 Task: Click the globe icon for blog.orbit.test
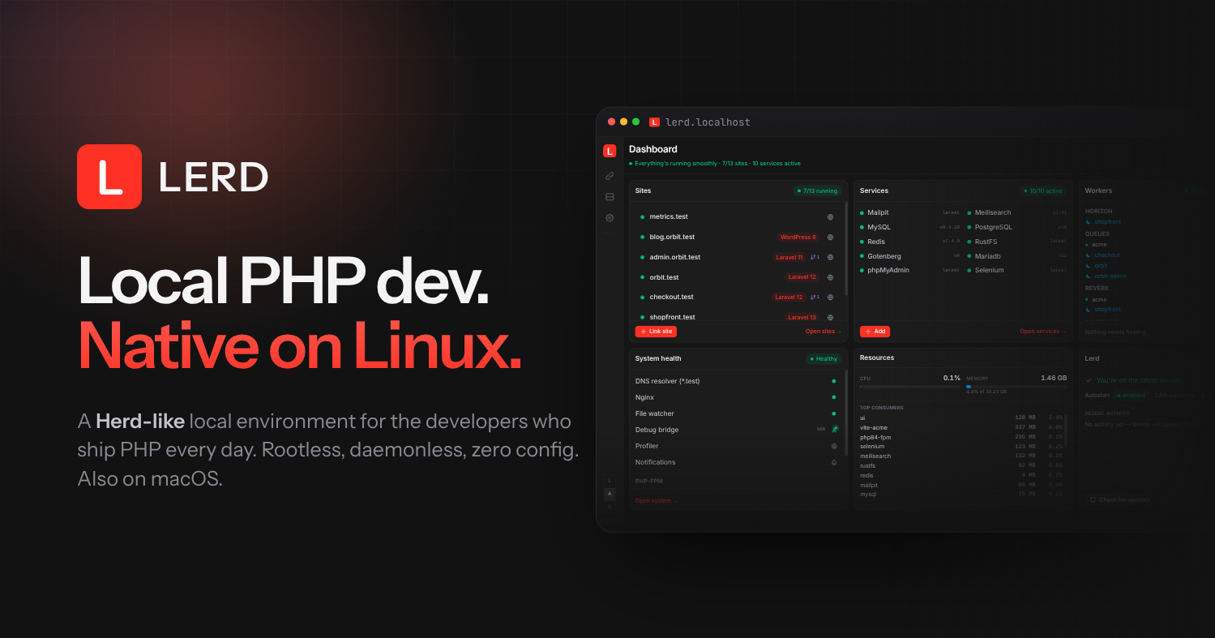coord(830,238)
